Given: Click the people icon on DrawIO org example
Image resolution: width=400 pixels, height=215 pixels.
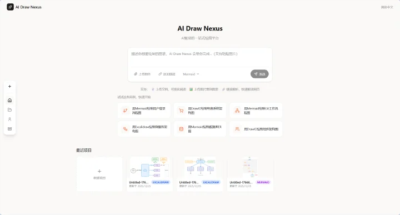Looking at the screenshot, I should point(237,129).
